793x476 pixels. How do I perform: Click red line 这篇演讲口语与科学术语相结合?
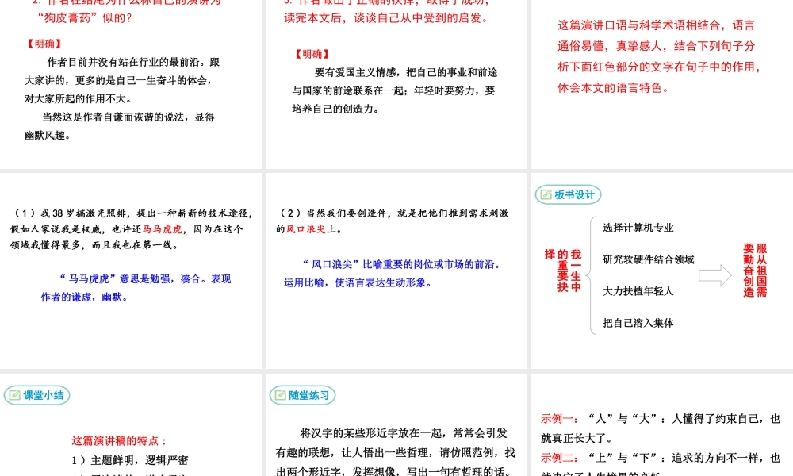(656, 25)
